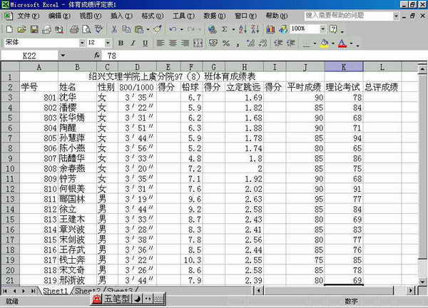This screenshot has height=308, width=428.
Task: Select the Format Painter brush
Action: (x=156, y=29)
